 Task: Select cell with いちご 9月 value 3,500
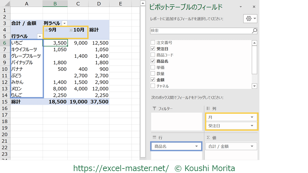(x=55, y=43)
